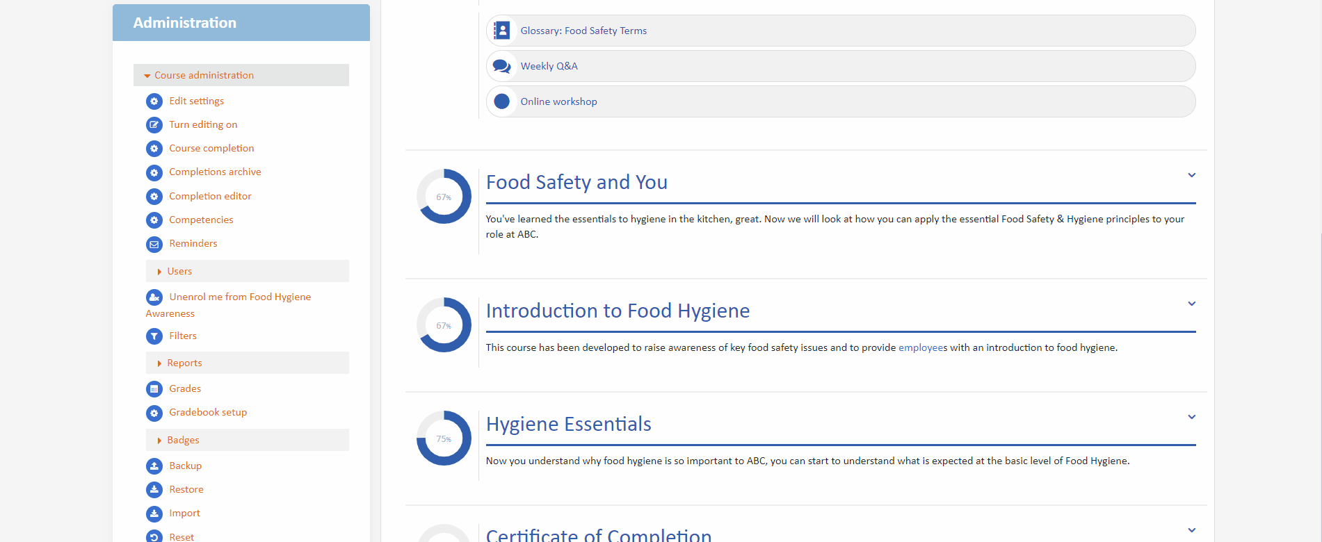The width and height of the screenshot is (1322, 542).
Task: Click the Restore download icon
Action: coord(154,490)
